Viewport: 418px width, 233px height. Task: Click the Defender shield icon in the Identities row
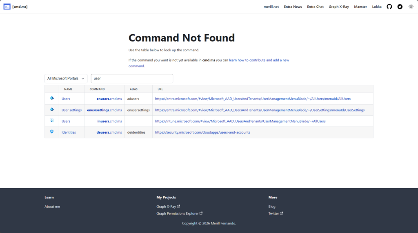pos(52,132)
